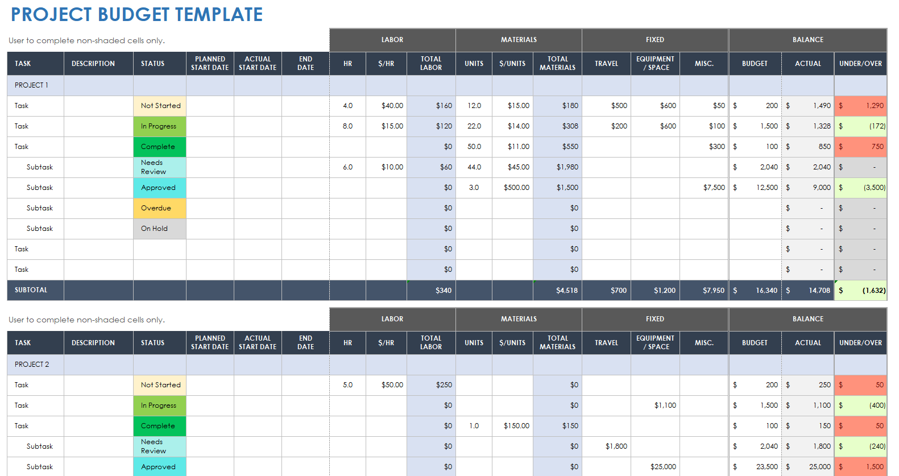The width and height of the screenshot is (899, 476).
Task: Select the 'Needs Review' status in Project 1
Action: (160, 167)
